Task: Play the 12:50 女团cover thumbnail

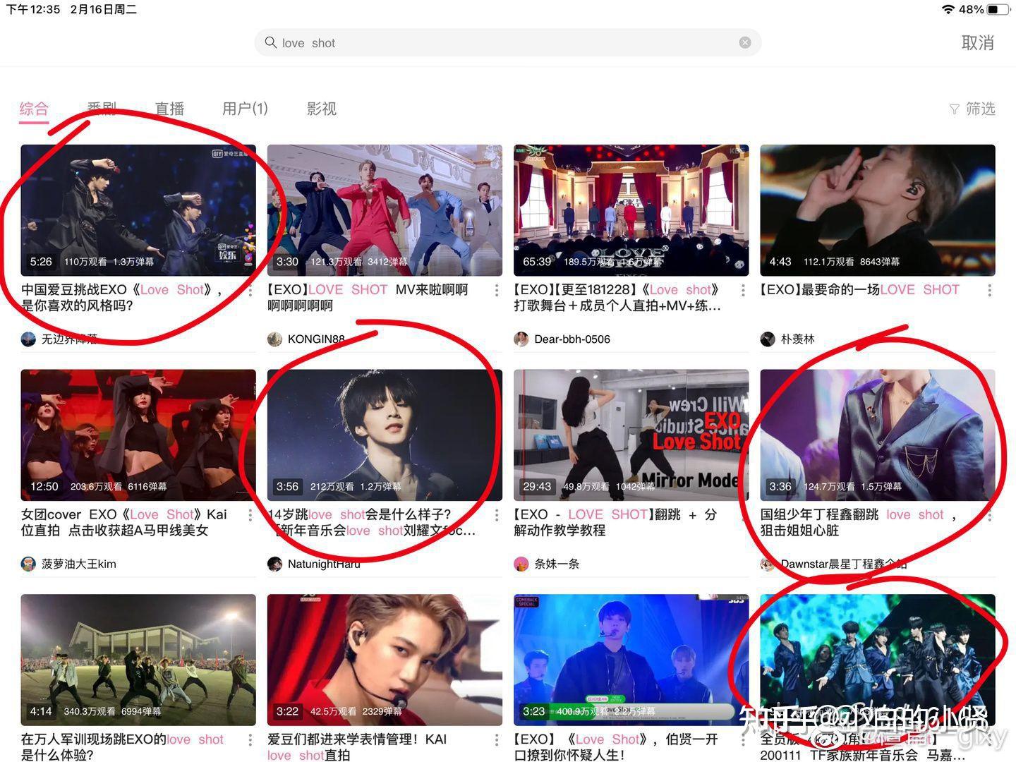Action: pos(138,435)
